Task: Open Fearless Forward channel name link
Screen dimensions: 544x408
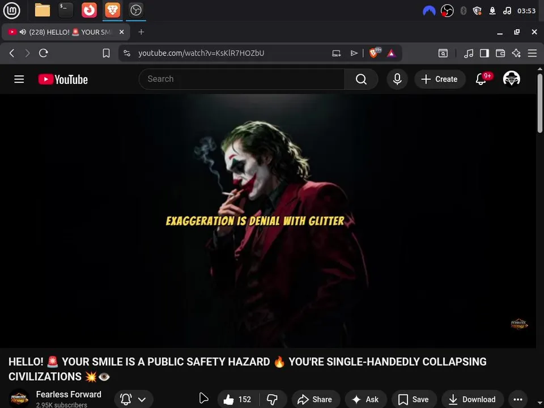Action: pos(69,394)
